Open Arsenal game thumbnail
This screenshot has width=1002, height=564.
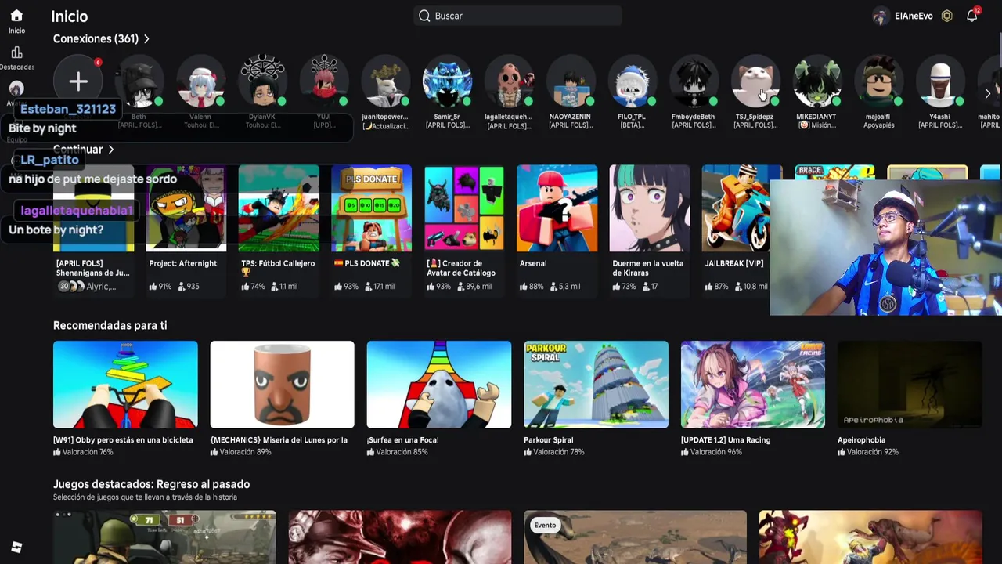(557, 208)
